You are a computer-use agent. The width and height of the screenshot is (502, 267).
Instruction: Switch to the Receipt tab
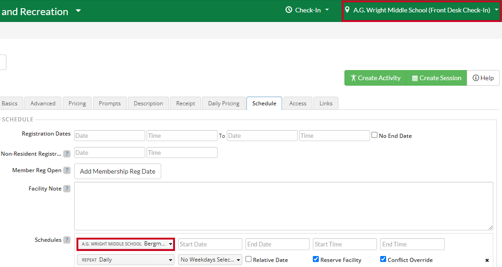tap(186, 104)
